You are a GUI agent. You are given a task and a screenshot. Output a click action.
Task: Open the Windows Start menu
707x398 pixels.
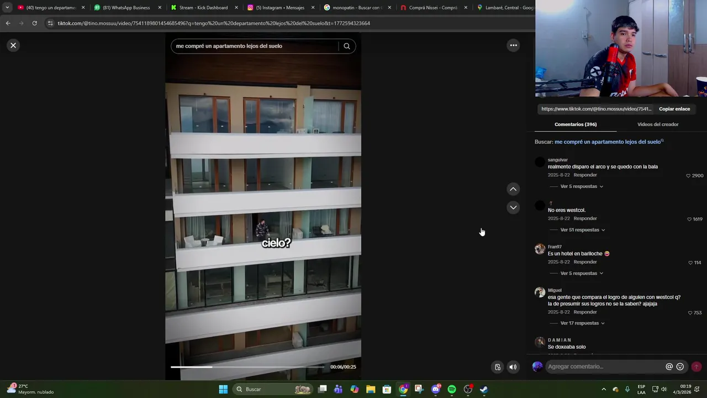223,389
